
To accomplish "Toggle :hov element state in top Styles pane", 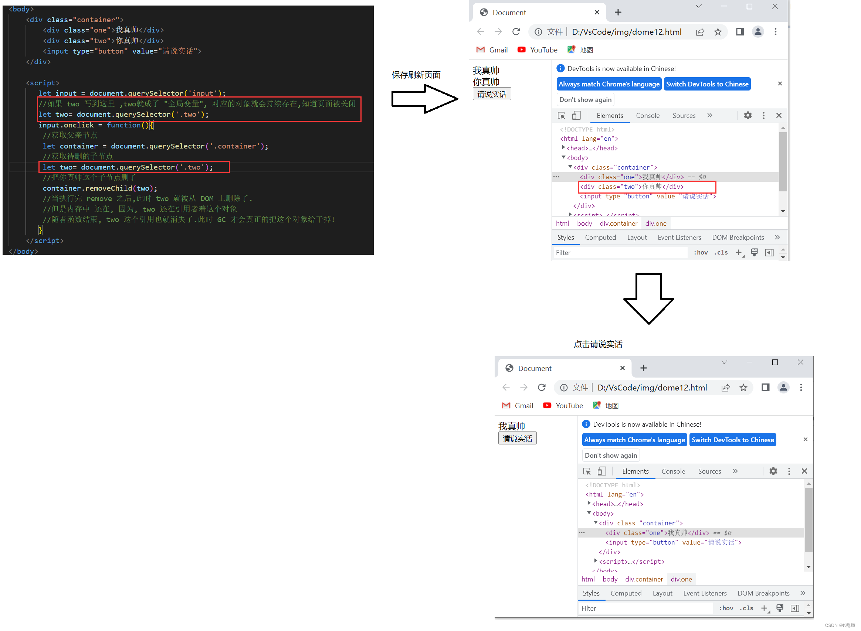I will (701, 252).
